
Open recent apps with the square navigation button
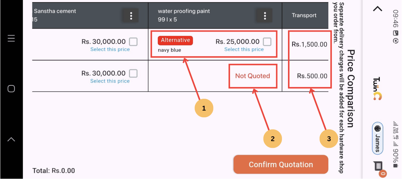pos(11,89)
